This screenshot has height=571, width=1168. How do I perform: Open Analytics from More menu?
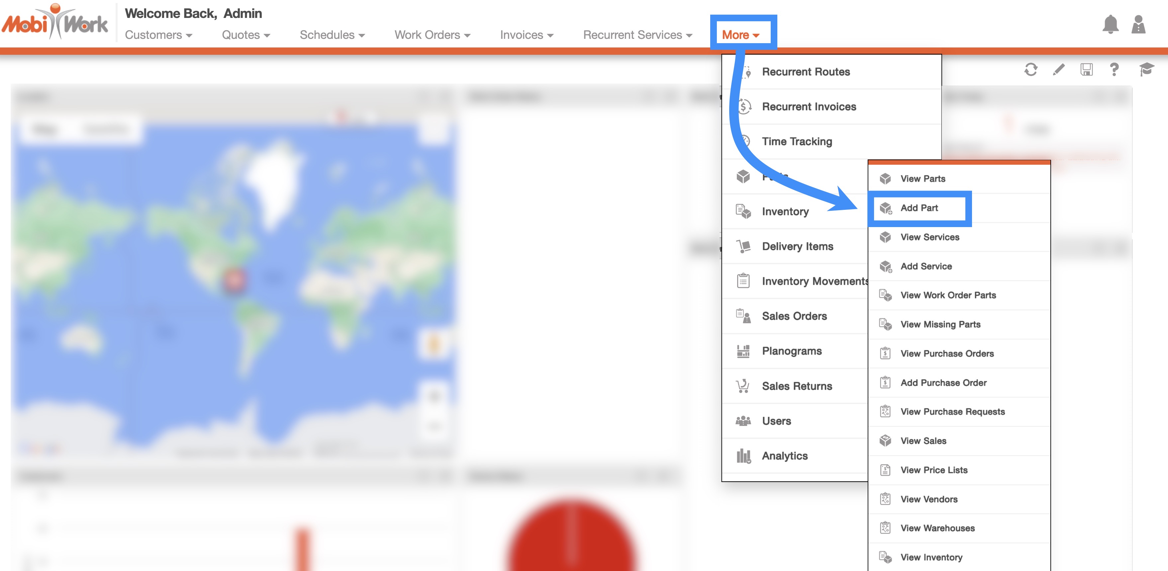784,456
